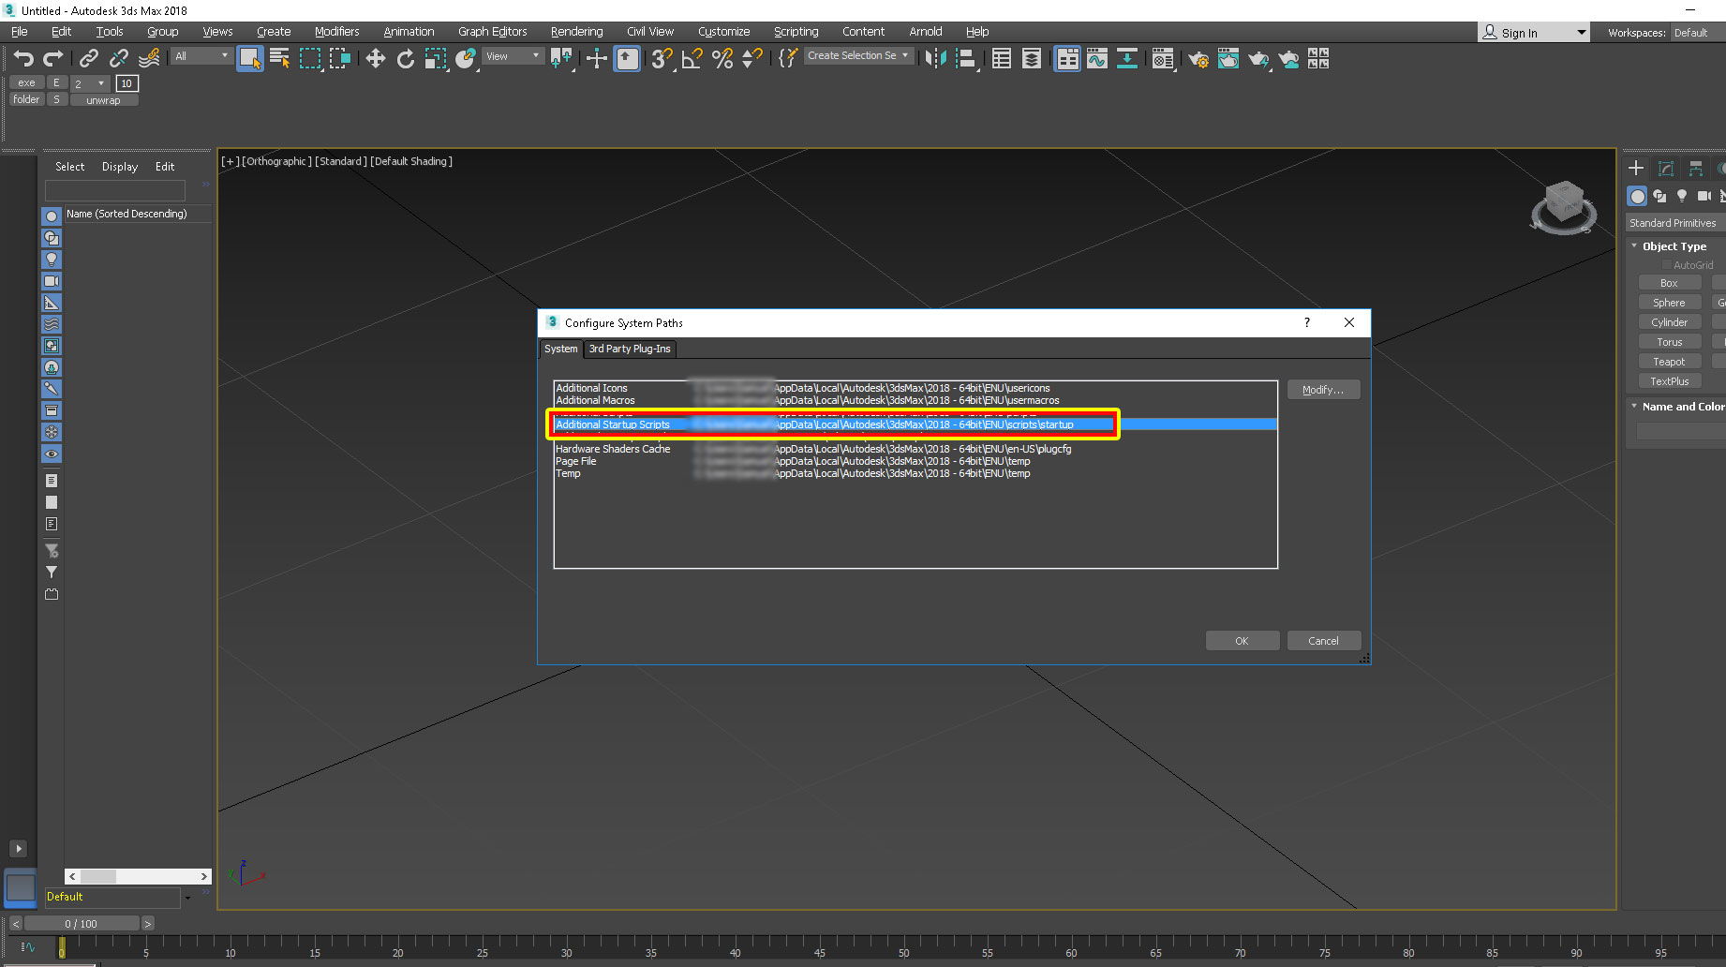Image resolution: width=1726 pixels, height=967 pixels.
Task: Collapse the Object Type rollout
Action: click(x=1674, y=246)
